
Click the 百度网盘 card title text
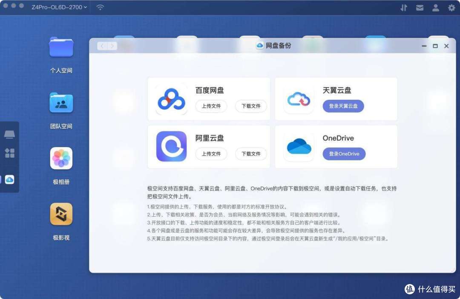click(x=210, y=90)
